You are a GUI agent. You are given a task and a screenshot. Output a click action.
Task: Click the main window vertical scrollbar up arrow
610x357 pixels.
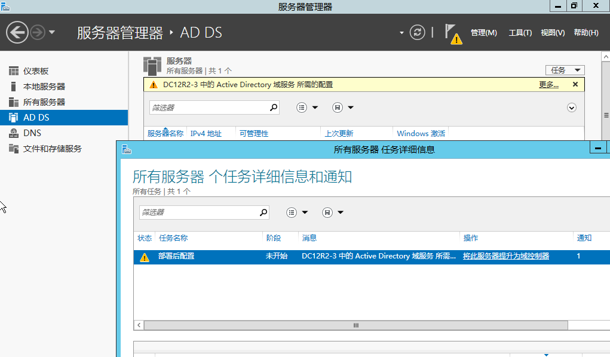click(x=606, y=57)
